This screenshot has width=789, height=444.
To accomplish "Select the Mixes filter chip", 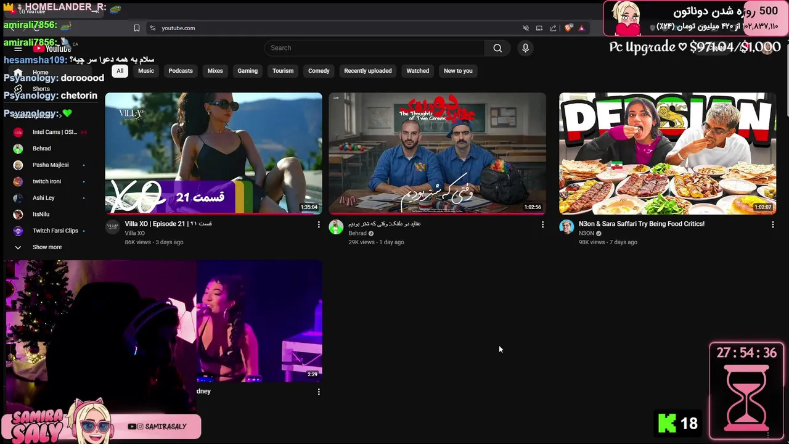I will tap(215, 71).
